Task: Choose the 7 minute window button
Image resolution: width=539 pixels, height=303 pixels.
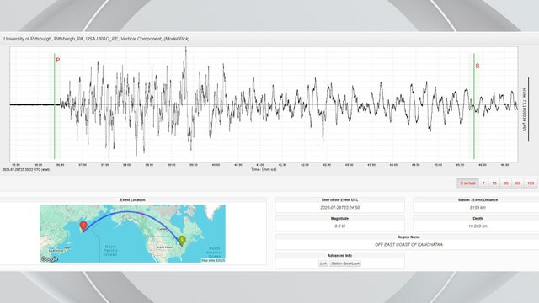Action: pos(483,183)
